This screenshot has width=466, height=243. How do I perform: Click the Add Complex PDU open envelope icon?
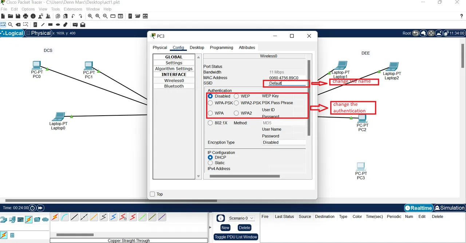83,25
